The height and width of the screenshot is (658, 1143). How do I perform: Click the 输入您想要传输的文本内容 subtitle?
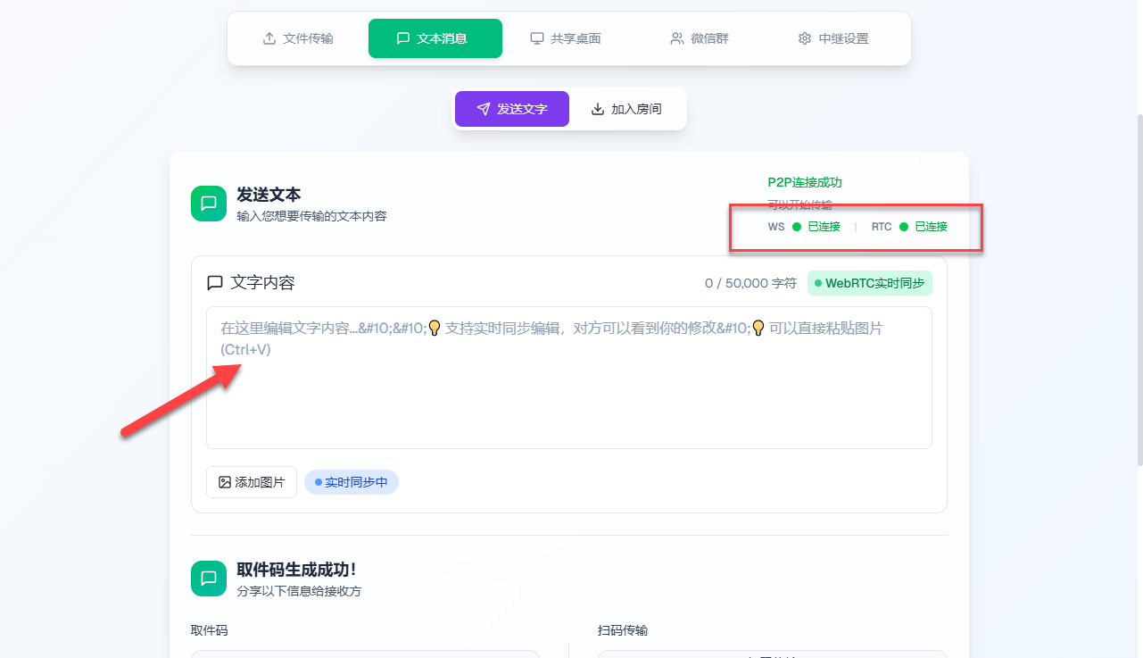click(x=311, y=216)
